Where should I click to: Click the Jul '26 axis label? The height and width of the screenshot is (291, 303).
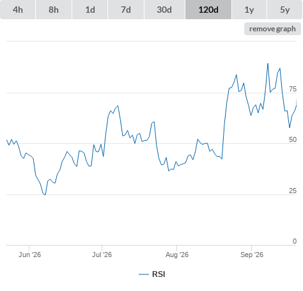point(102,255)
